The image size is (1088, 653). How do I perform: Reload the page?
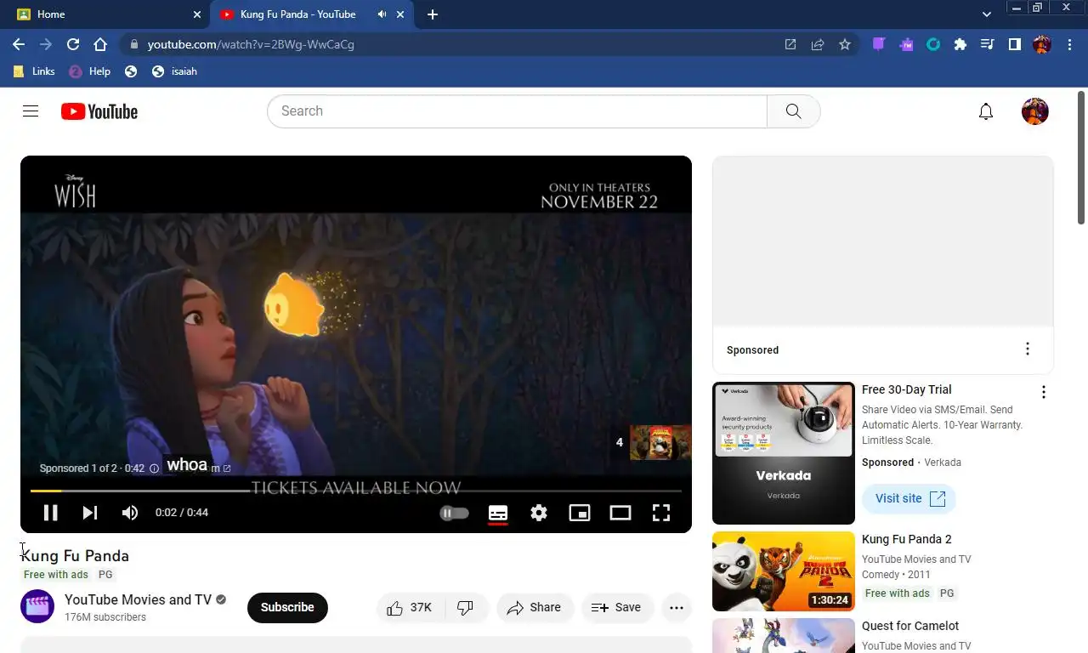pos(73,44)
